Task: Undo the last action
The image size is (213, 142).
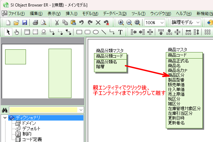Action: click(x=81, y=22)
